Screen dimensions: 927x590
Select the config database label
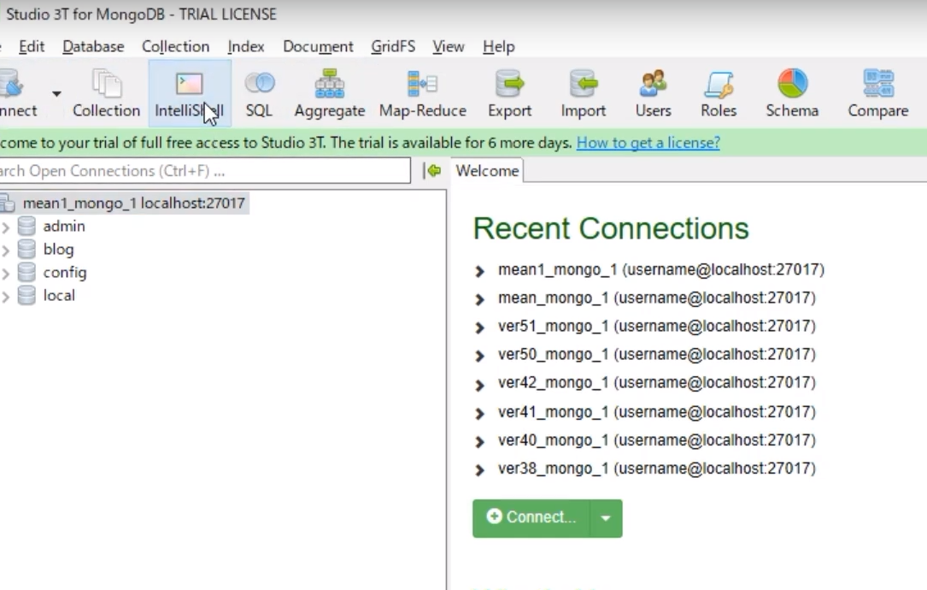point(65,272)
